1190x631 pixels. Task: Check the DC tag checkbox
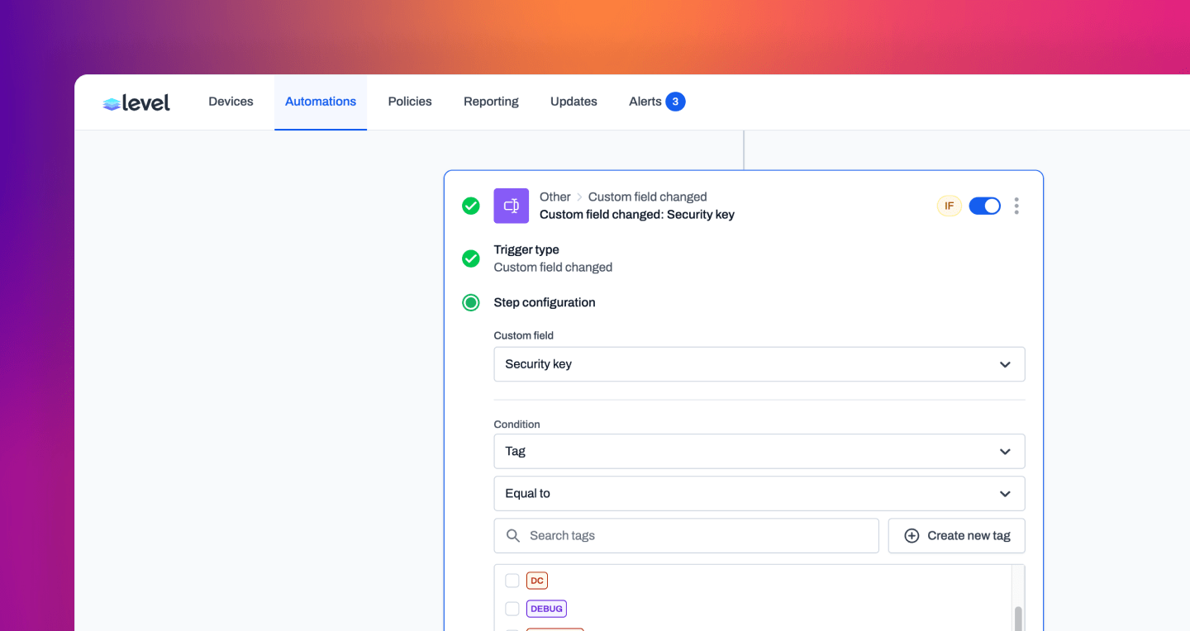512,581
